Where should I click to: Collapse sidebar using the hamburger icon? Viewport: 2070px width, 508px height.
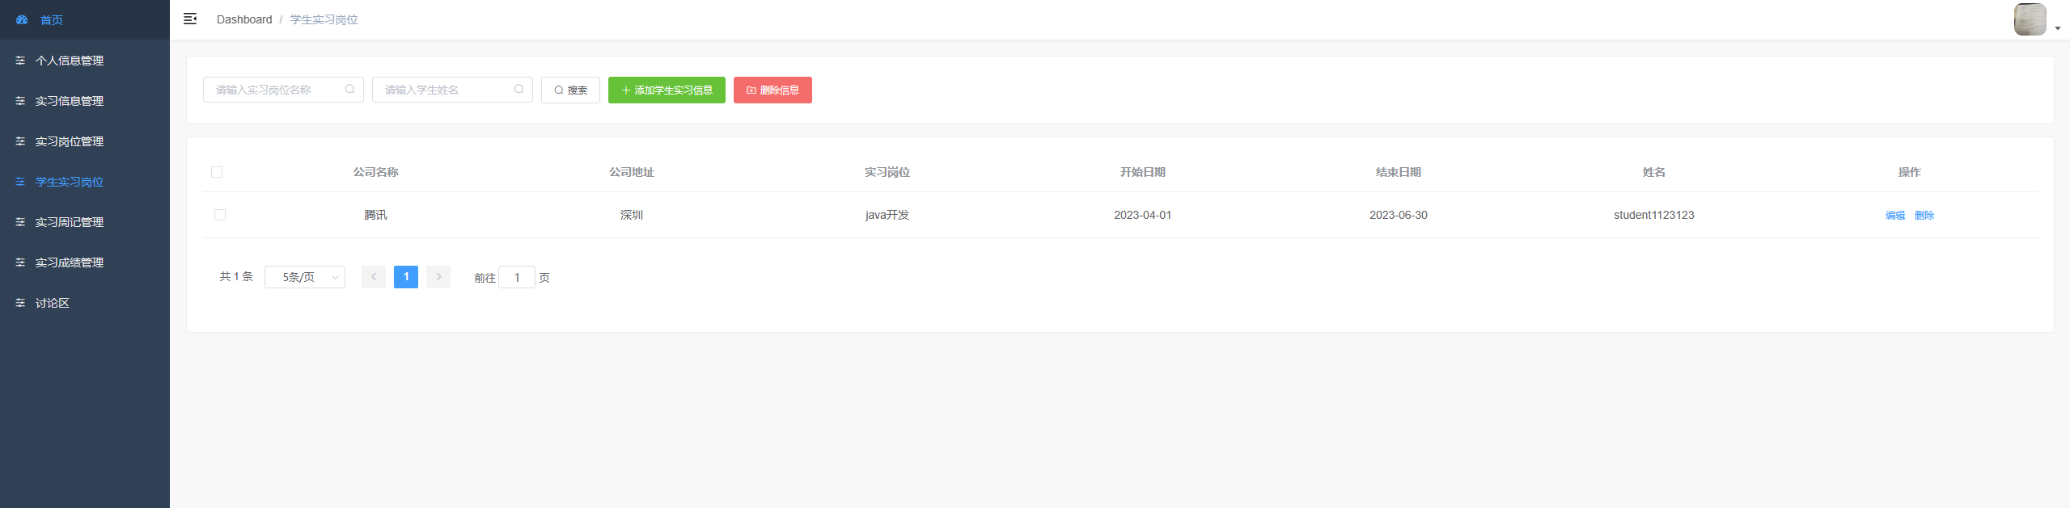point(190,19)
